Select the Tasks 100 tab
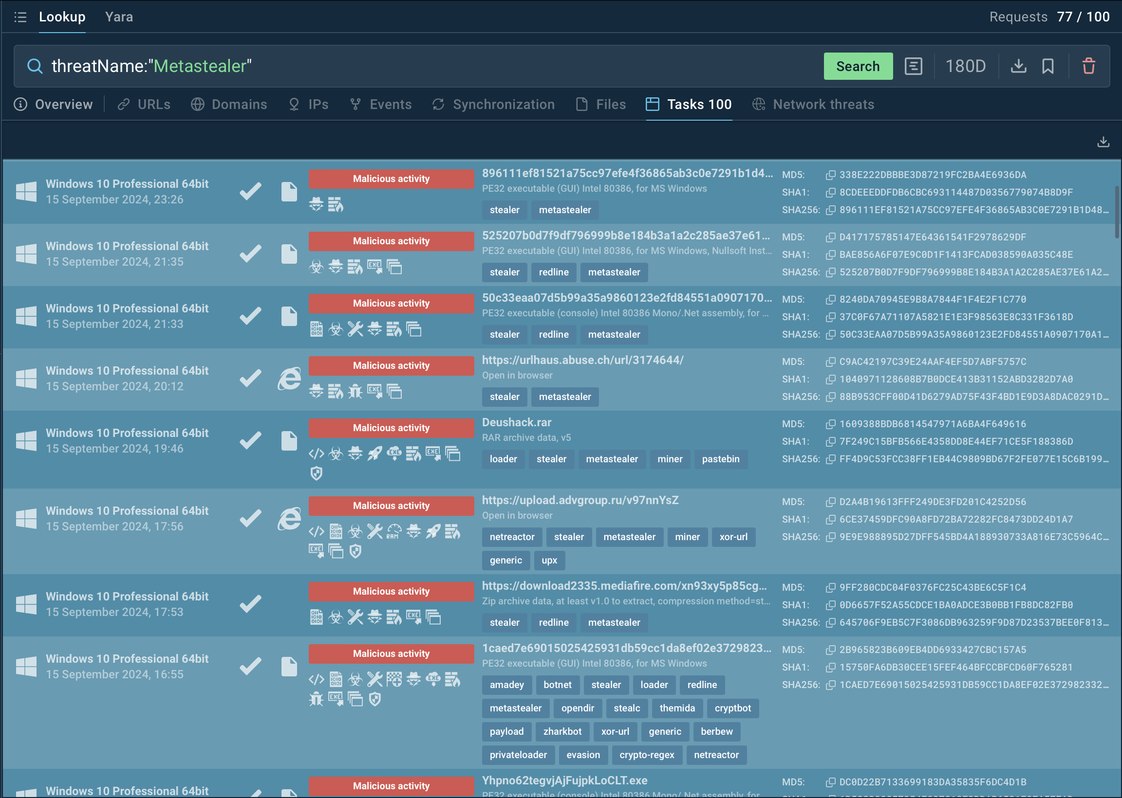The image size is (1122, 798). tap(689, 104)
